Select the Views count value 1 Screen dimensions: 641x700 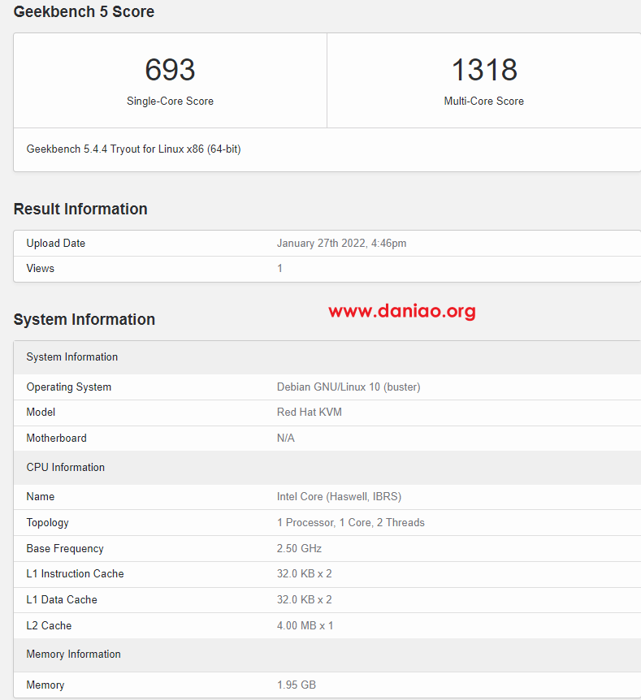click(279, 268)
